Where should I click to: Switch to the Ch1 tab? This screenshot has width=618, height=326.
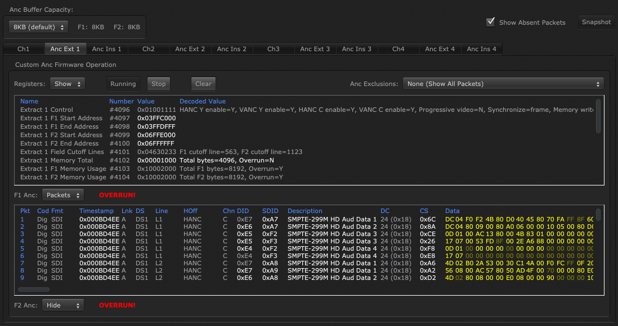pos(24,49)
